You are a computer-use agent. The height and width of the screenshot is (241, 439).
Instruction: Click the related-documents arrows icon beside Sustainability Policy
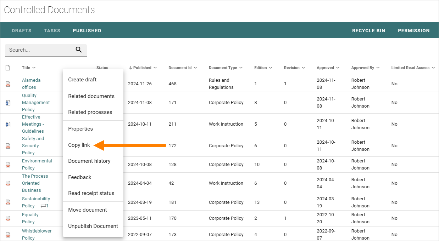44,206
